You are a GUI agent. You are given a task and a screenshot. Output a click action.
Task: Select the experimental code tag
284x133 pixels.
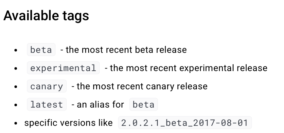(x=63, y=68)
